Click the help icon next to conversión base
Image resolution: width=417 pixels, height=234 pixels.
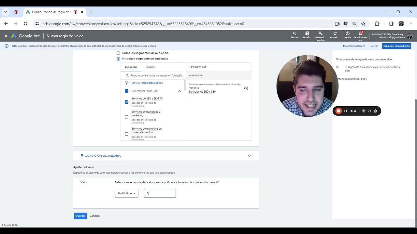(x=217, y=182)
